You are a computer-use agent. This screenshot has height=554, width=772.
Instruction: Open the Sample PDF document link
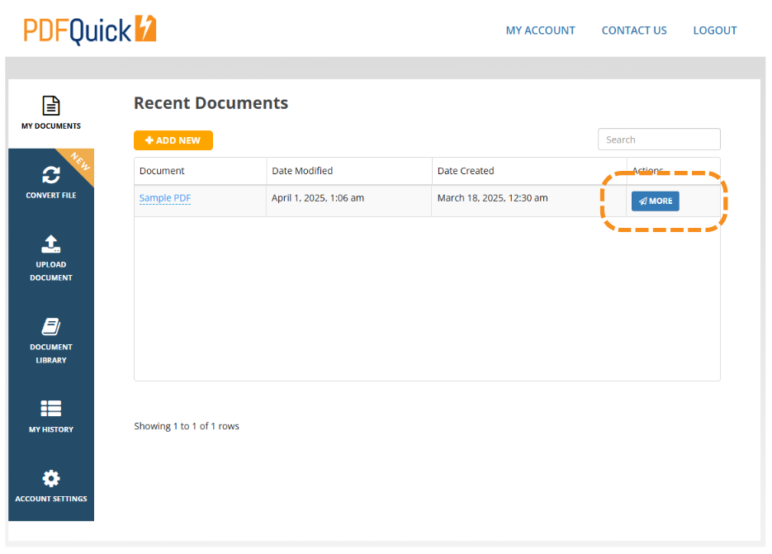tap(165, 198)
